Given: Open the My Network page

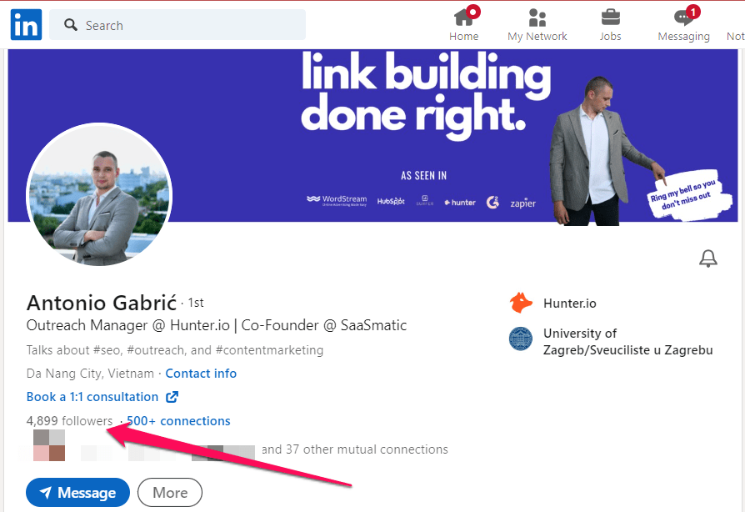Looking at the screenshot, I should click(537, 23).
